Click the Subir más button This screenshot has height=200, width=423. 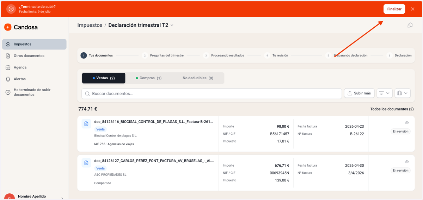(359, 93)
